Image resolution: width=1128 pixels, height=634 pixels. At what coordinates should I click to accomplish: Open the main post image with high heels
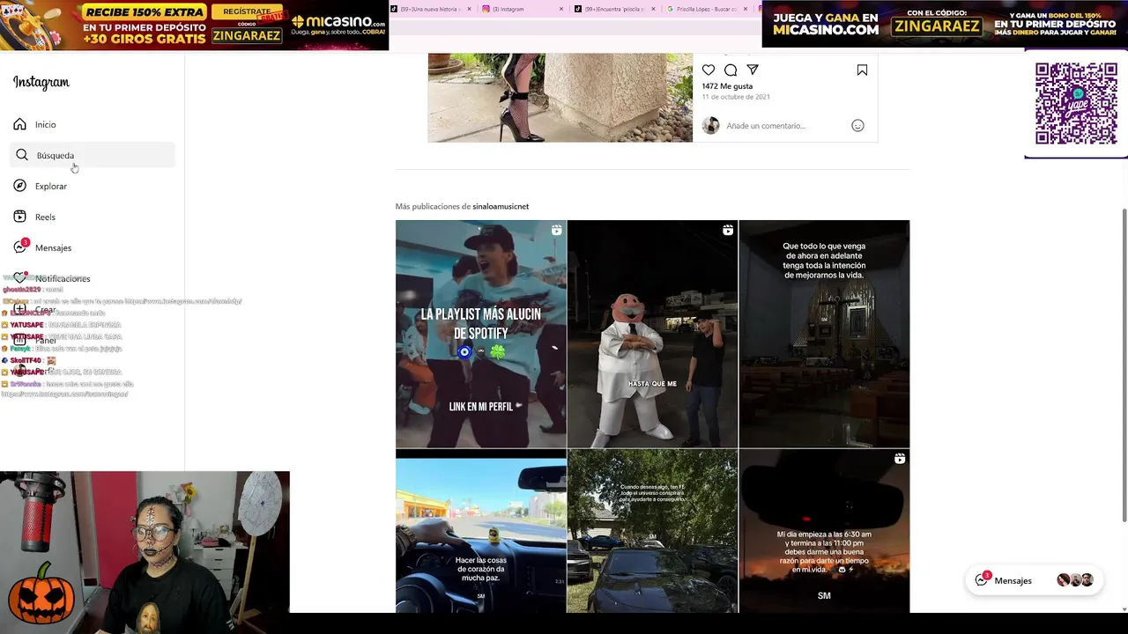[560, 97]
